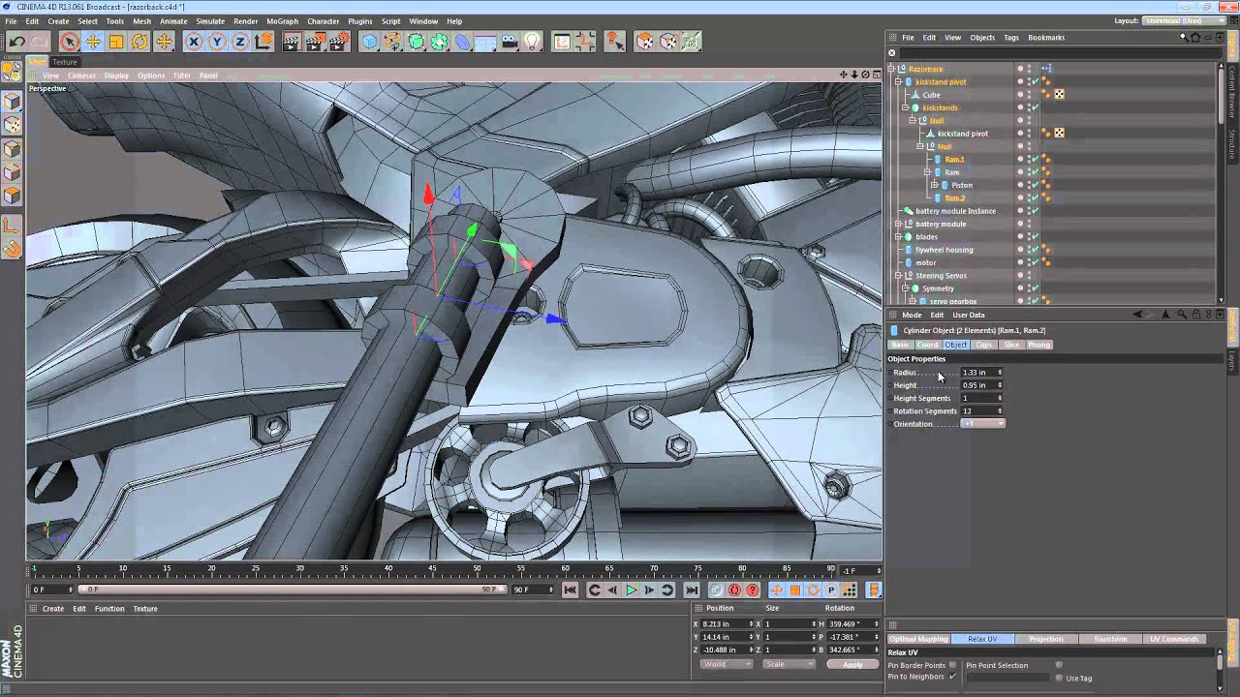Screen dimensions: 1240x697
Task: Select the Ram.1 object
Action: pyautogui.click(x=954, y=159)
